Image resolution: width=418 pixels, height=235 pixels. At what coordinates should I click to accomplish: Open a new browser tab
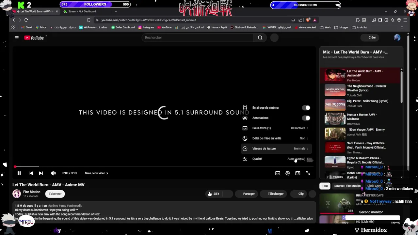click(116, 11)
